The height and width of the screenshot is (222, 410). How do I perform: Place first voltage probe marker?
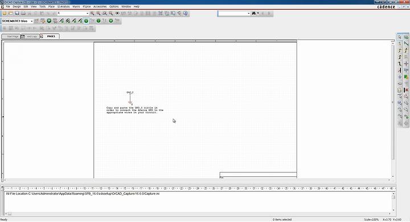(x=61, y=20)
